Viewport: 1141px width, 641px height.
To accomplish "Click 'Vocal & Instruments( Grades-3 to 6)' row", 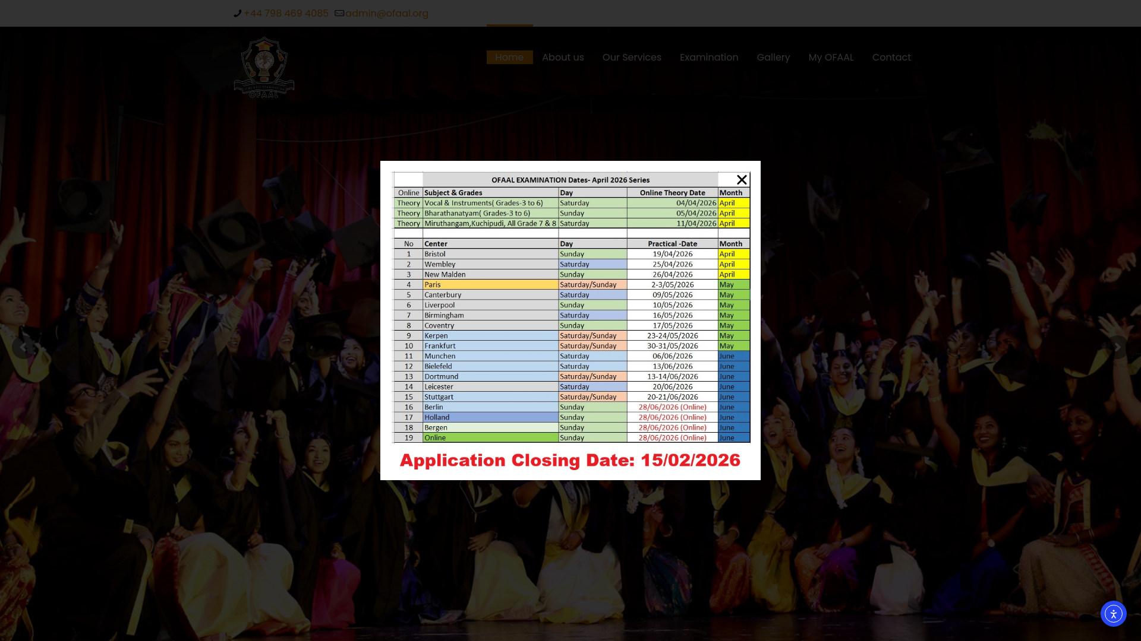I will pos(571,203).
